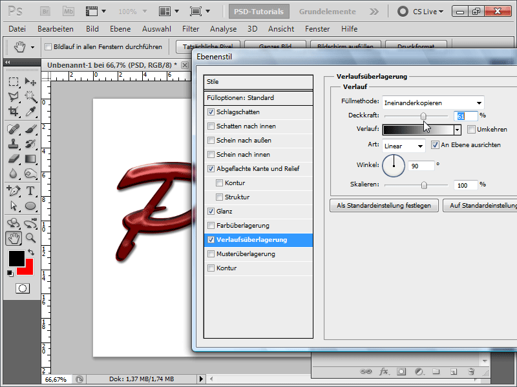This screenshot has height=387, width=517.
Task: Switch to PSD-Tutorials workspace
Action: pos(259,12)
